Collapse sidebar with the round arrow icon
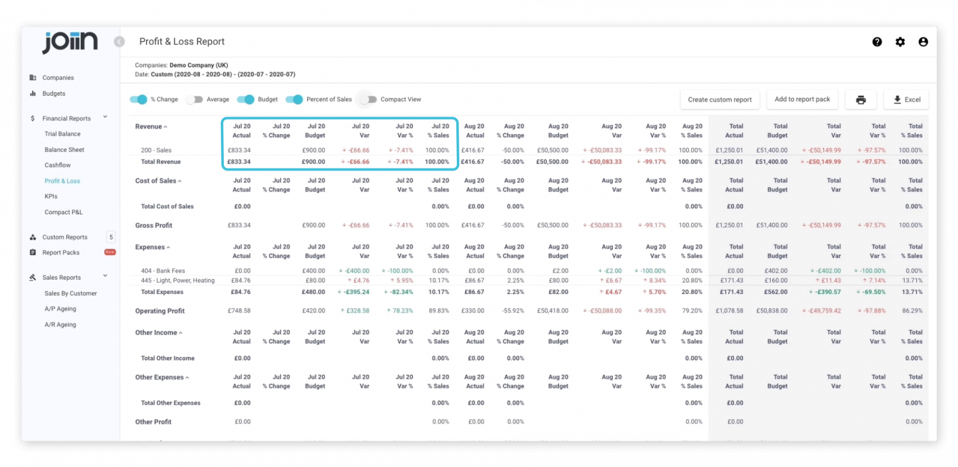Image resolution: width=958 pixels, height=467 pixels. tap(119, 41)
